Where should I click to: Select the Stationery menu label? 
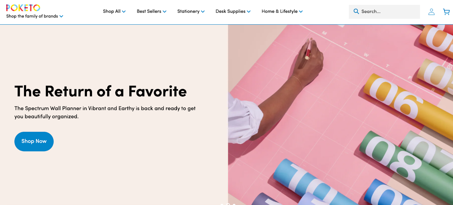(x=188, y=11)
